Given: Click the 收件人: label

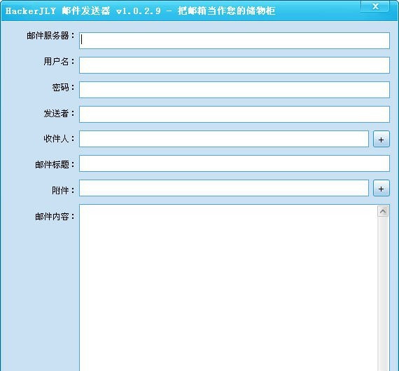Looking at the screenshot, I should click(59, 138).
